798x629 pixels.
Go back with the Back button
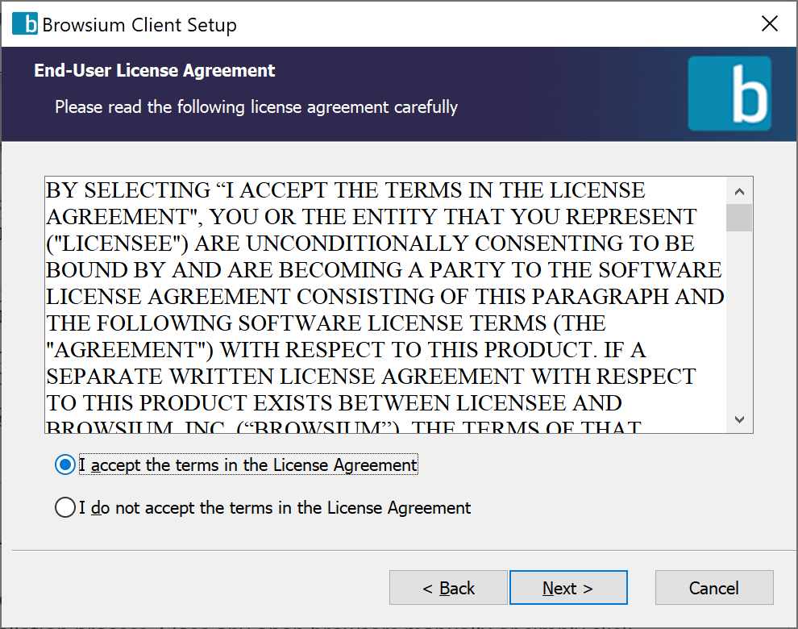coord(448,588)
